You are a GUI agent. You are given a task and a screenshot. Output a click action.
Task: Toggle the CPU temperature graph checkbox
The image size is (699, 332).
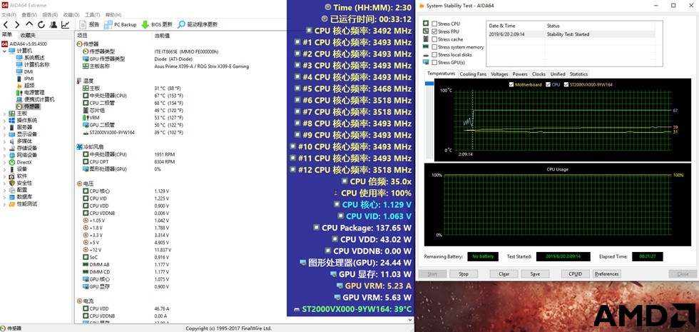click(549, 84)
